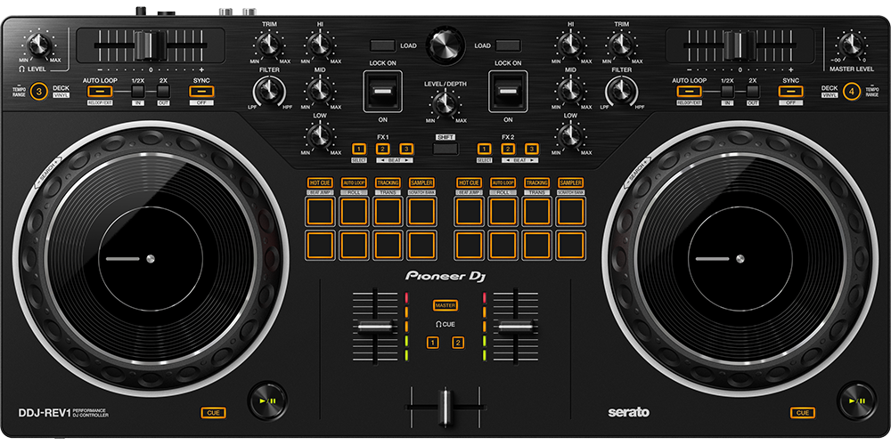Viewport: 891px width, 445px height.
Task: Double the loop with left deck 2X
Action: pos(164,92)
